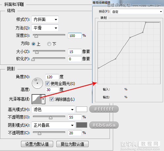The height and width of the screenshot is (151, 164).
Task: Click the white highlight color swatch
Action: (x=82, y=109)
